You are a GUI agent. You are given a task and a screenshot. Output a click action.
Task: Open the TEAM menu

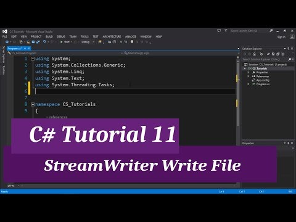pos(73,36)
